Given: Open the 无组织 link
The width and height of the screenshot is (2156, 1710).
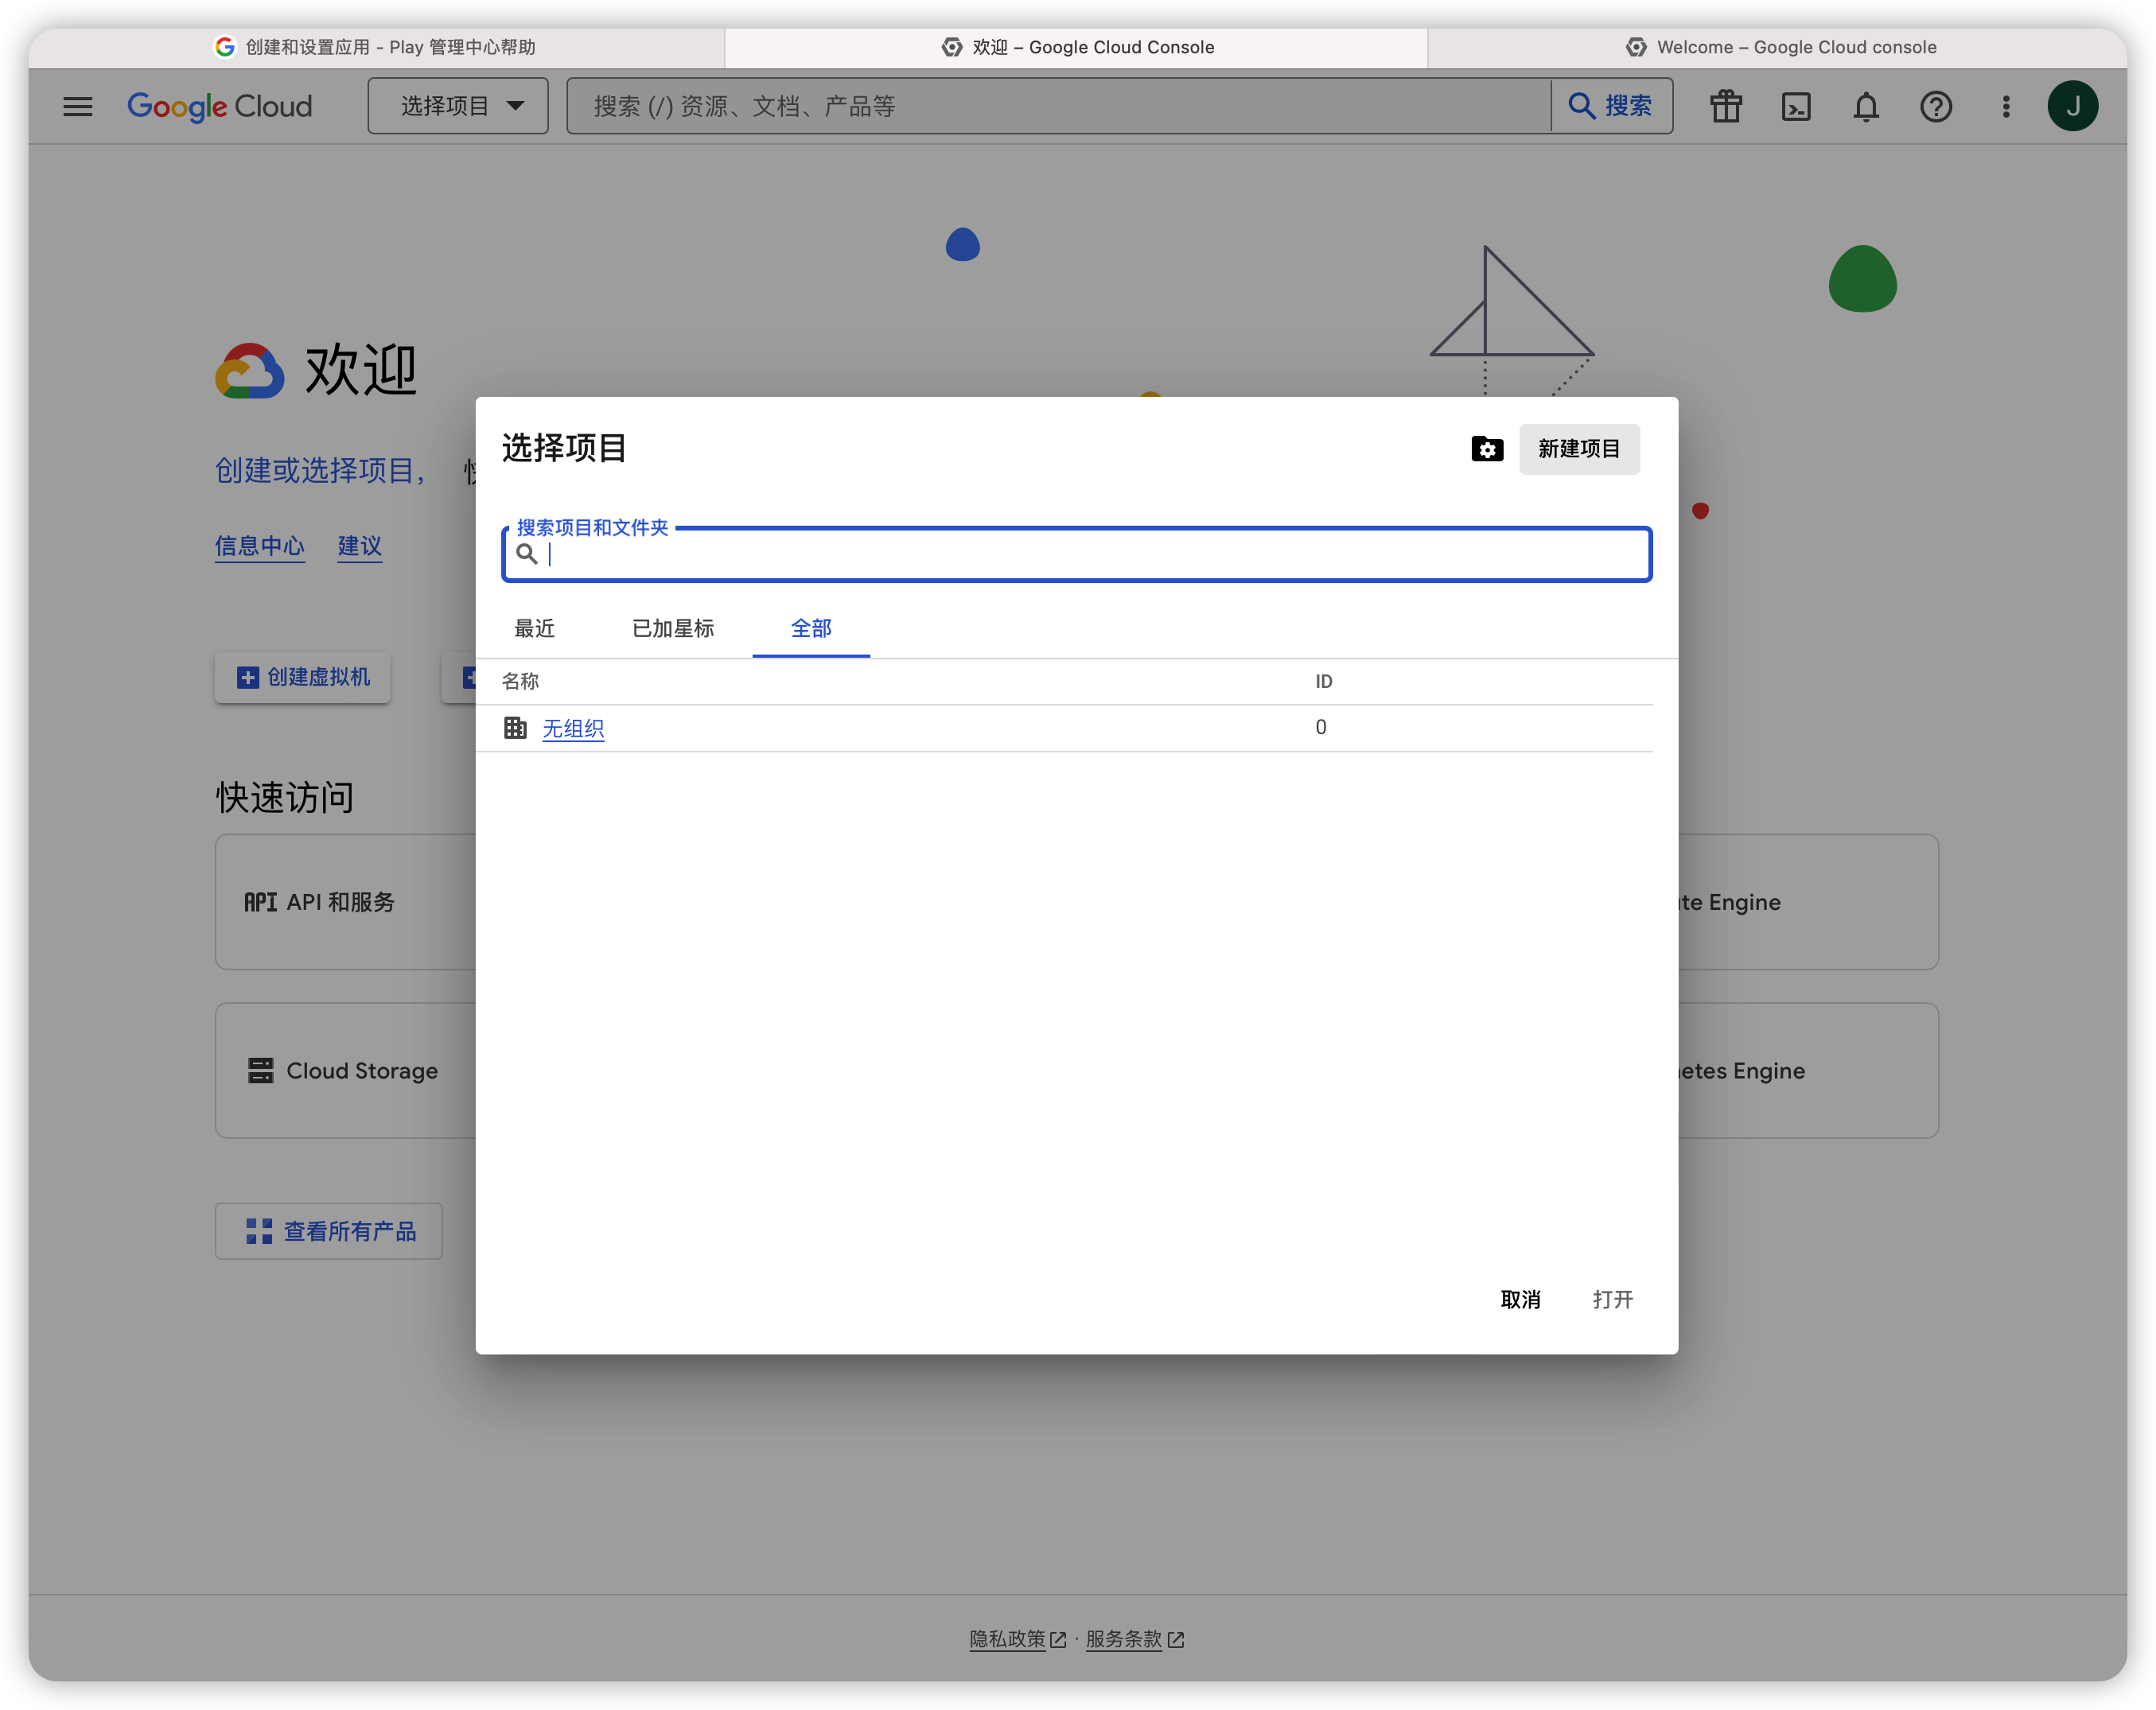Looking at the screenshot, I should (573, 729).
